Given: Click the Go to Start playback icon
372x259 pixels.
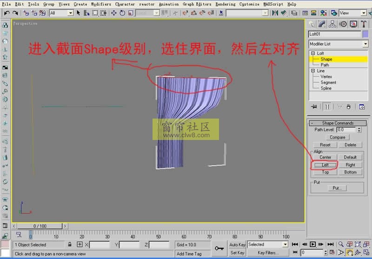Looking at the screenshot, I should click(295, 244).
